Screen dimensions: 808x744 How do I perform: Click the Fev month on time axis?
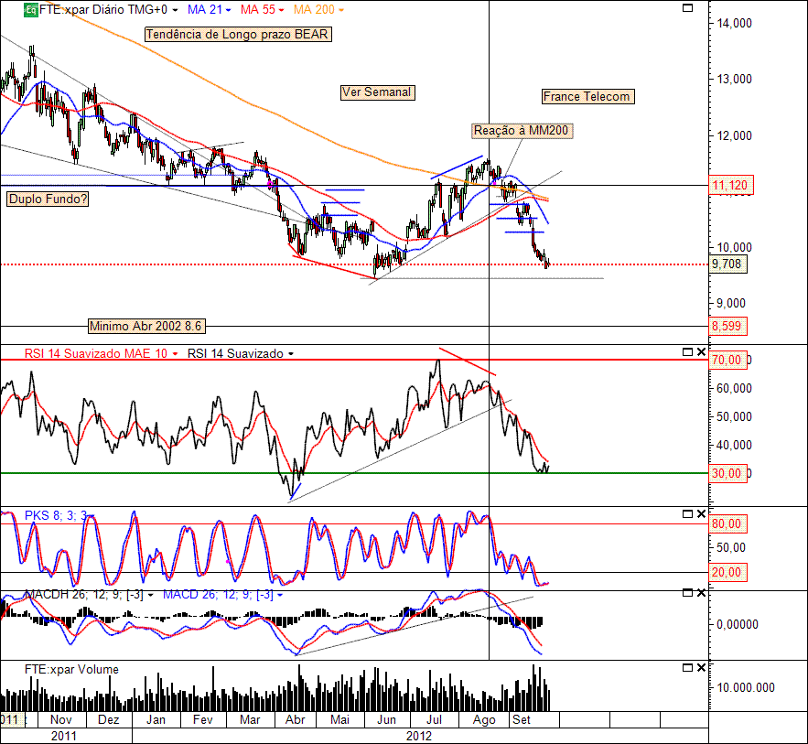coord(203,720)
